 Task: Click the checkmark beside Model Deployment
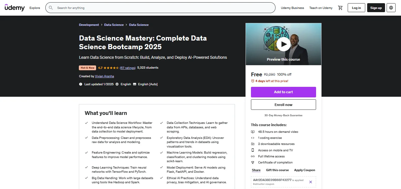(161, 168)
